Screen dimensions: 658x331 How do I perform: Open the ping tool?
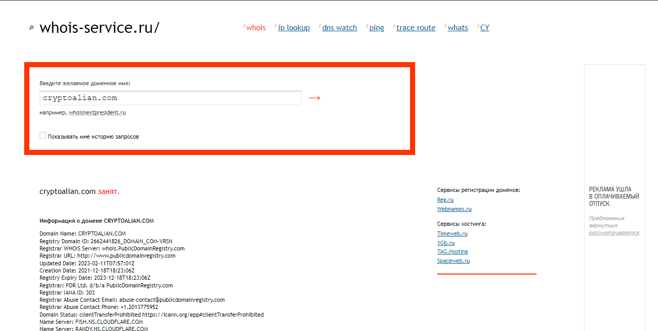click(x=377, y=28)
